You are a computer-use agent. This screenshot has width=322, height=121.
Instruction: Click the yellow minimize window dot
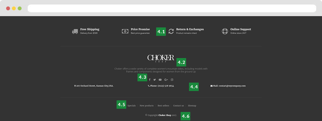[x=14, y=8]
